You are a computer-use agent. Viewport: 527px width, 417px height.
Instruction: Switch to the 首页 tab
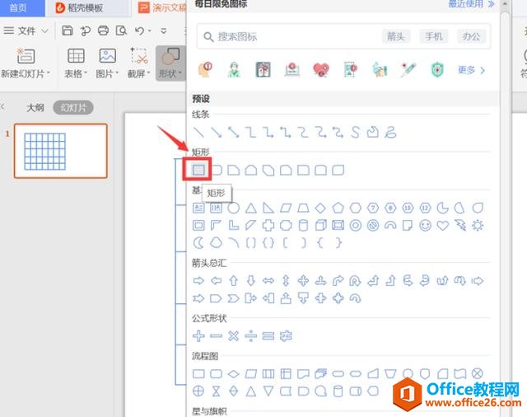(18, 7)
